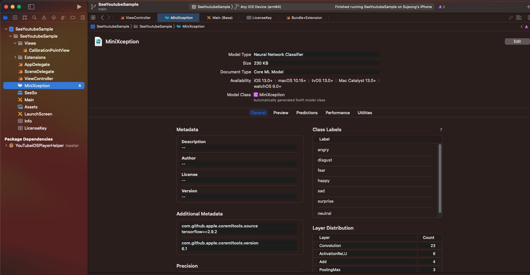The image size is (530, 275).
Task: Open the Test navigator diamond icon
Action: coord(54,18)
